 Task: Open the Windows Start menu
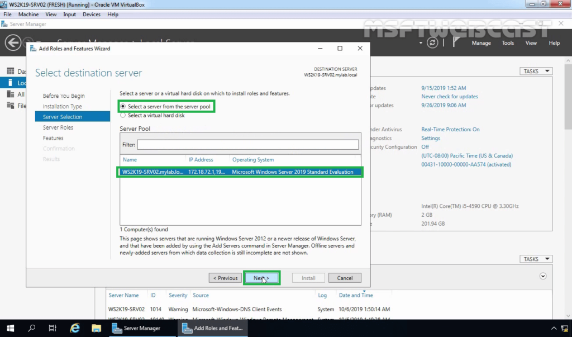coord(10,328)
